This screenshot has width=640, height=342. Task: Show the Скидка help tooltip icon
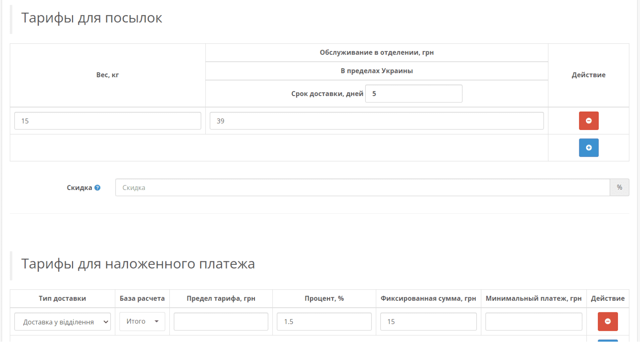[x=97, y=188]
